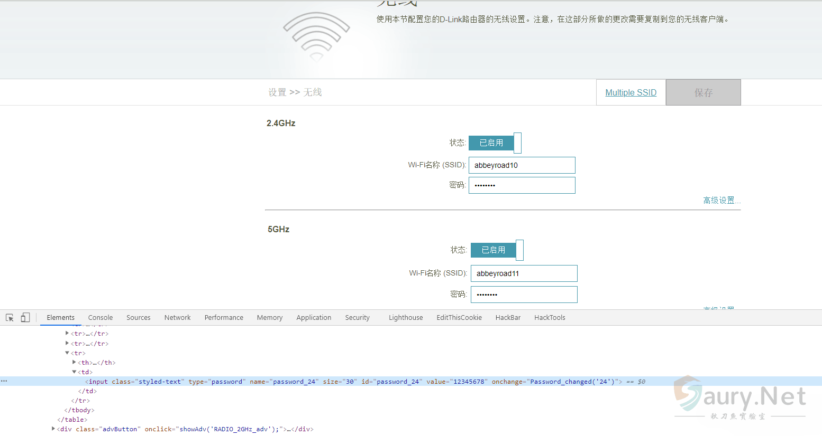Collapse the open tr element node
Screen dimensions: 822x436
tap(67, 353)
